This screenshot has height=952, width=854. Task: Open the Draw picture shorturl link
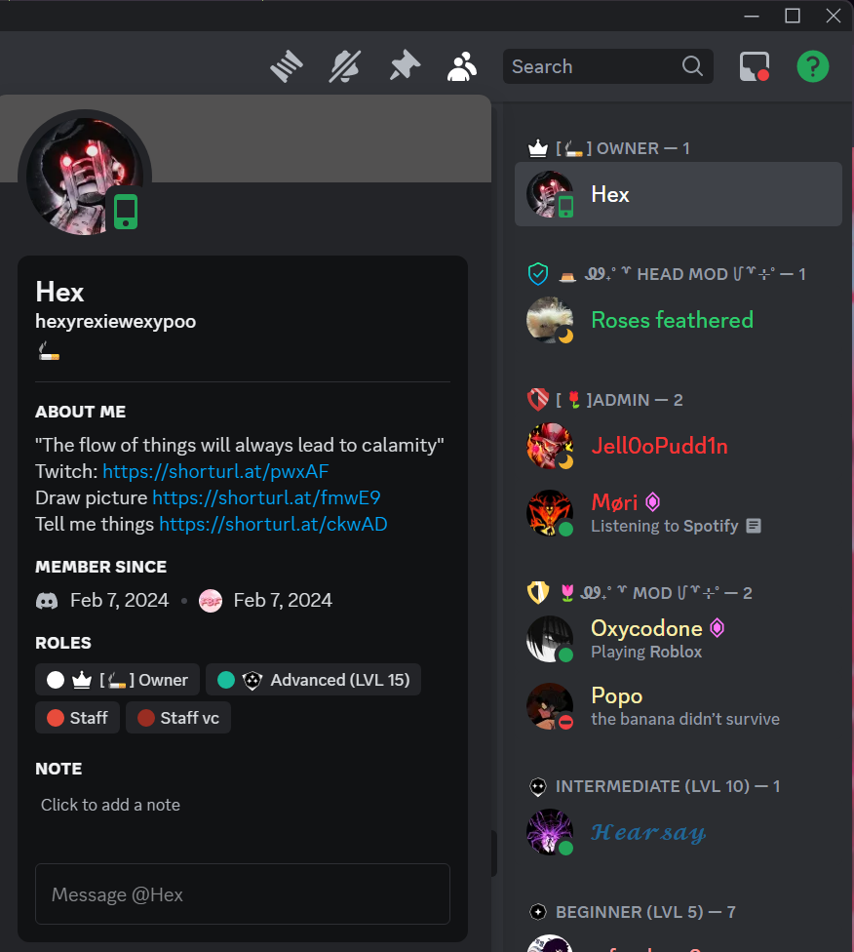coord(266,497)
